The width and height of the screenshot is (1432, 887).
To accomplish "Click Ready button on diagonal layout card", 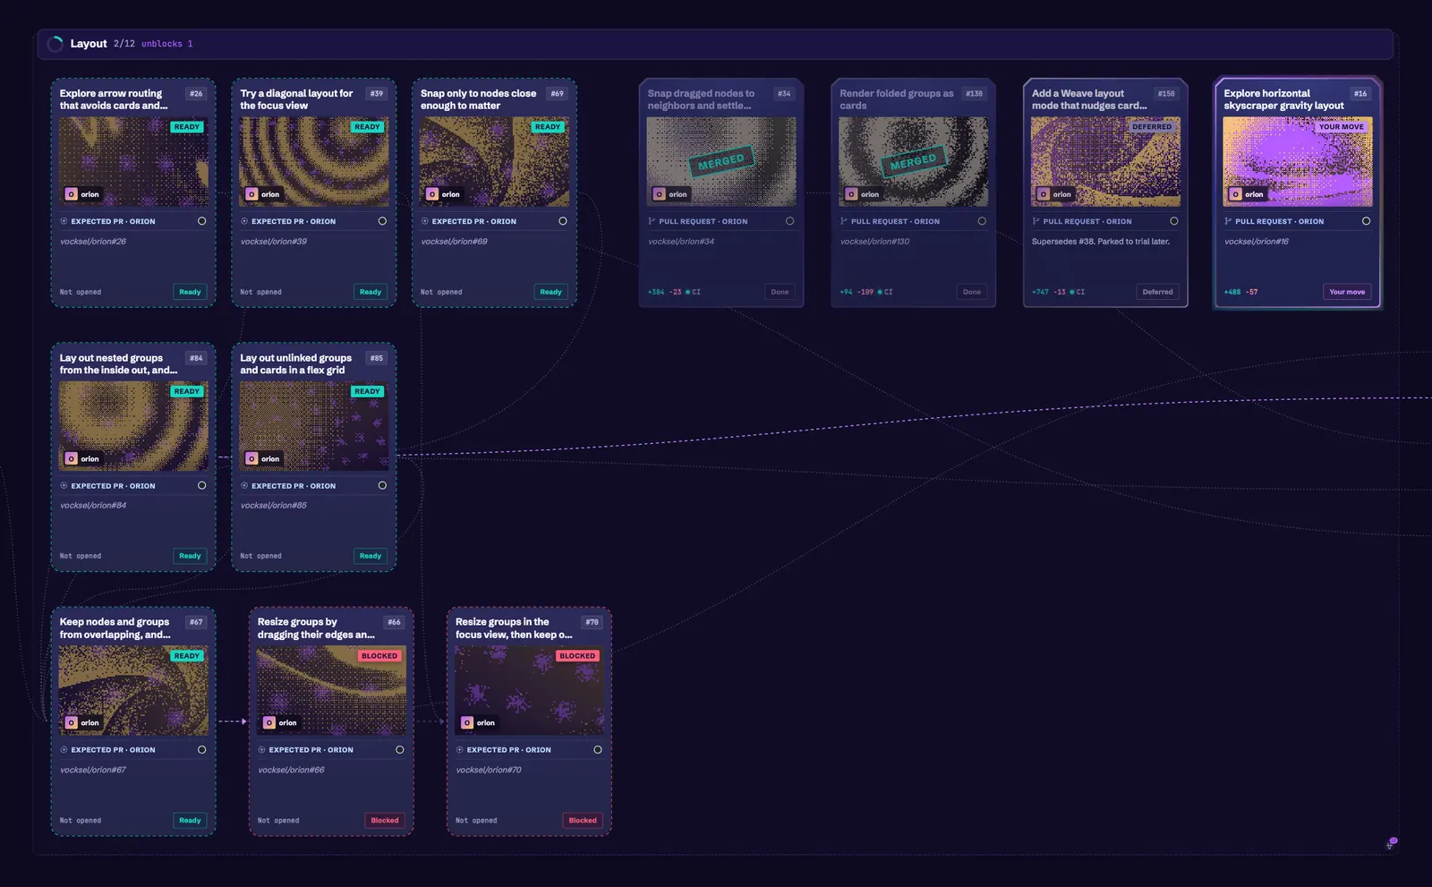I will coord(371,292).
